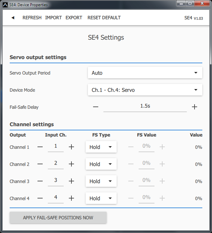Click REFRESH in the top toolbar
The height and width of the screenshot is (233, 212).
point(32,18)
